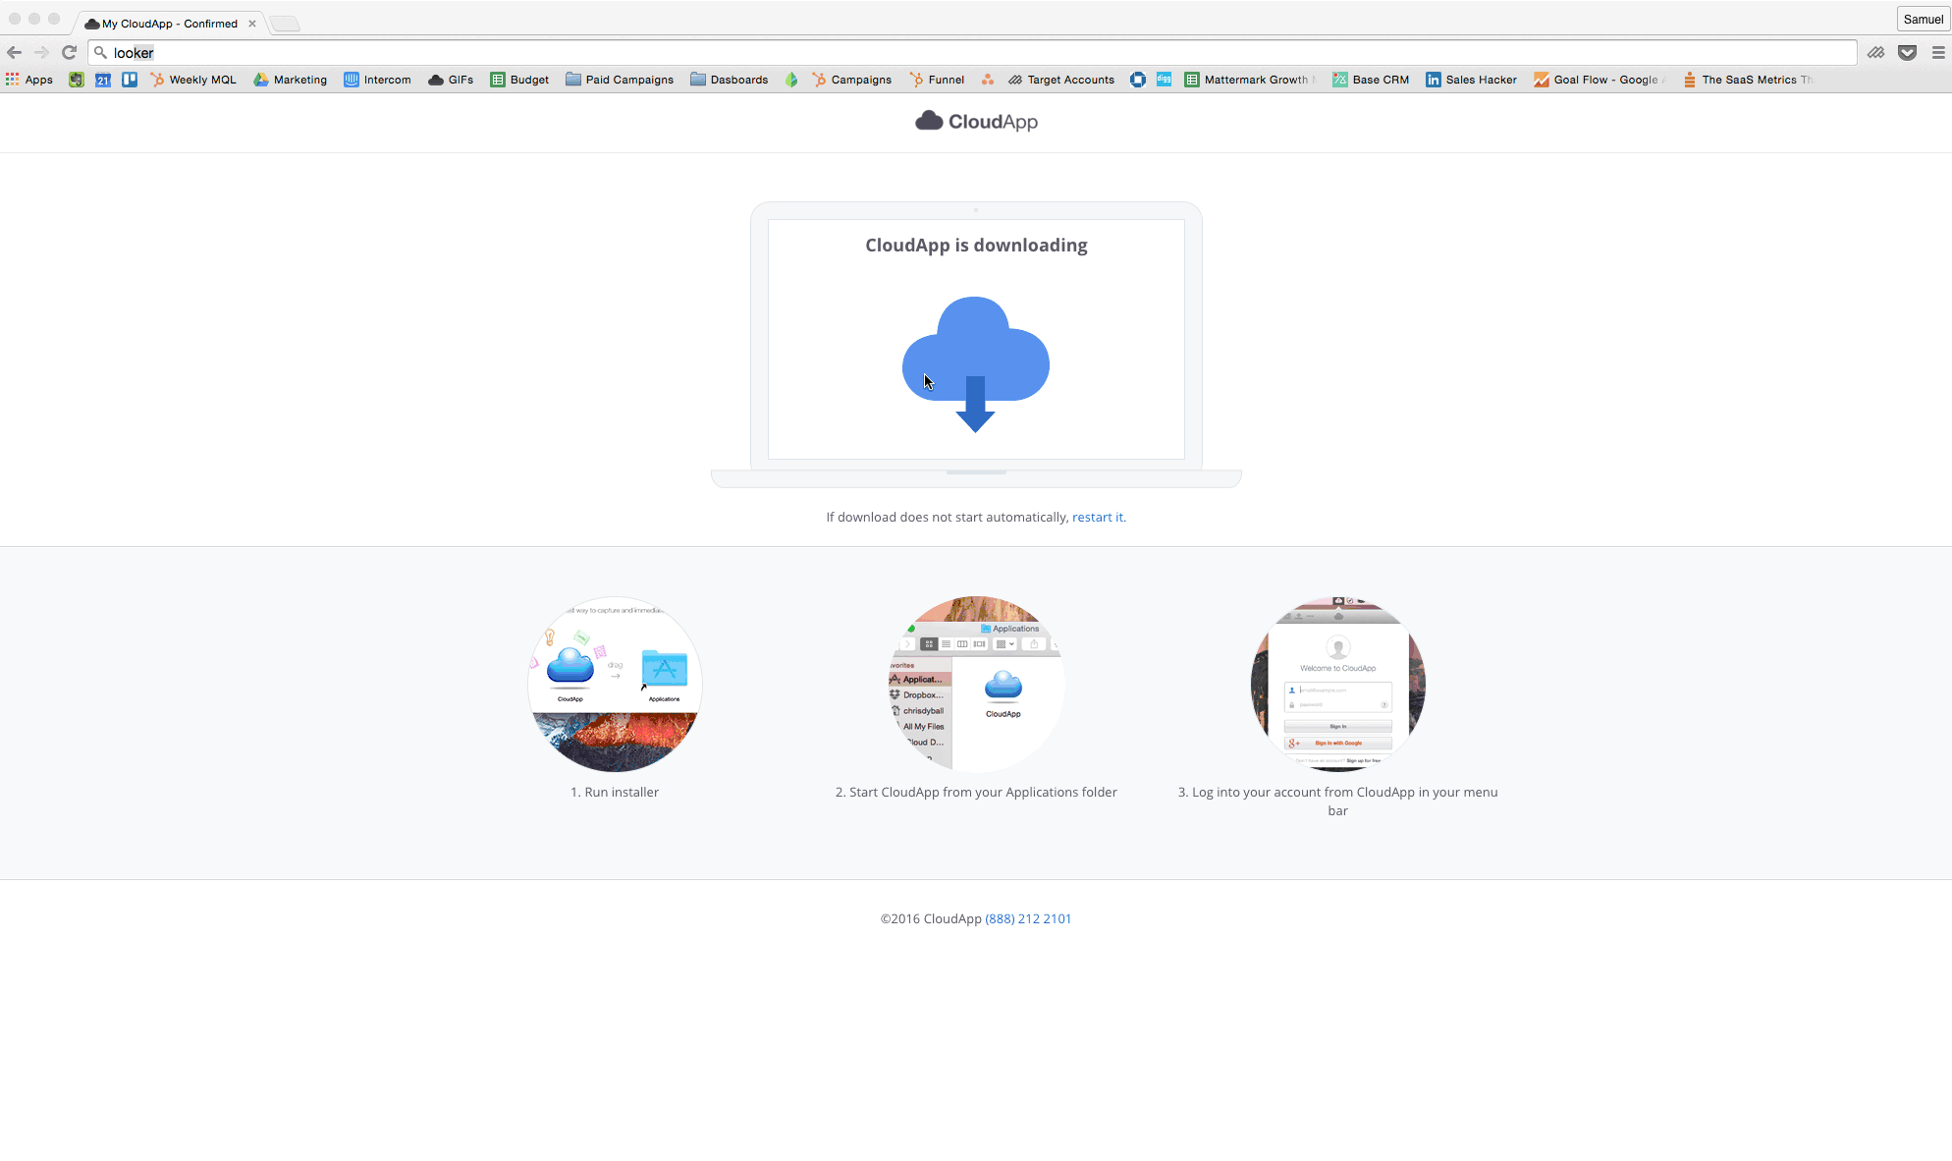This screenshot has height=1161, width=1952.
Task: Click the '1. Run installer' caption
Action: [x=615, y=792]
